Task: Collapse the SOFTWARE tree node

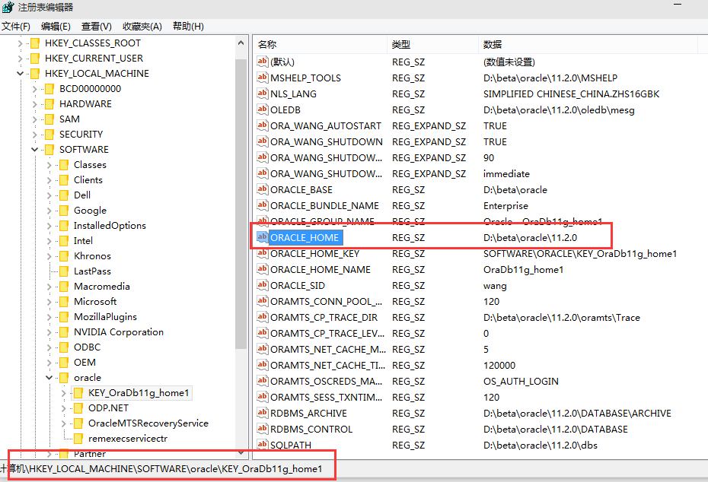Action: (35, 149)
